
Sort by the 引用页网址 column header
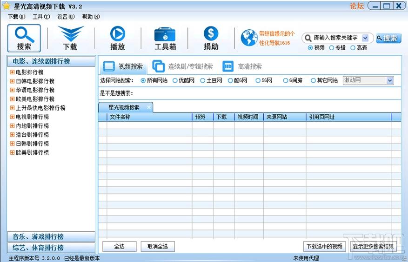(348, 117)
